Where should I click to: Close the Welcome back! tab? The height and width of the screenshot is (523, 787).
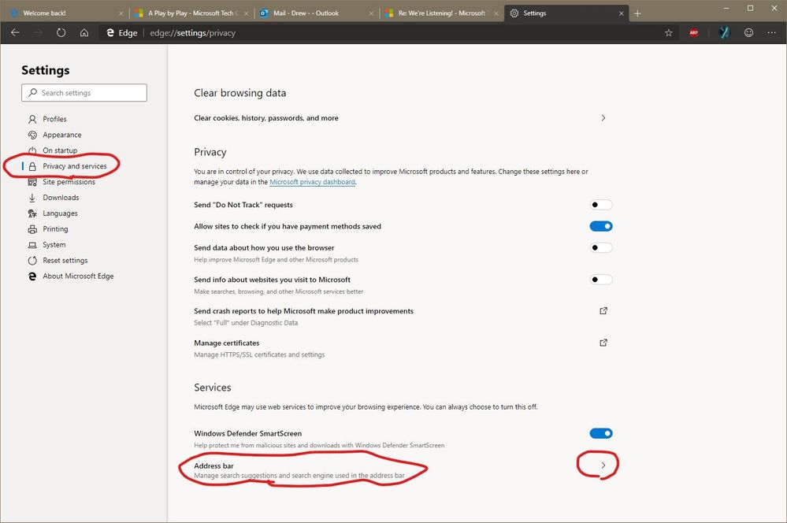pyautogui.click(x=121, y=13)
